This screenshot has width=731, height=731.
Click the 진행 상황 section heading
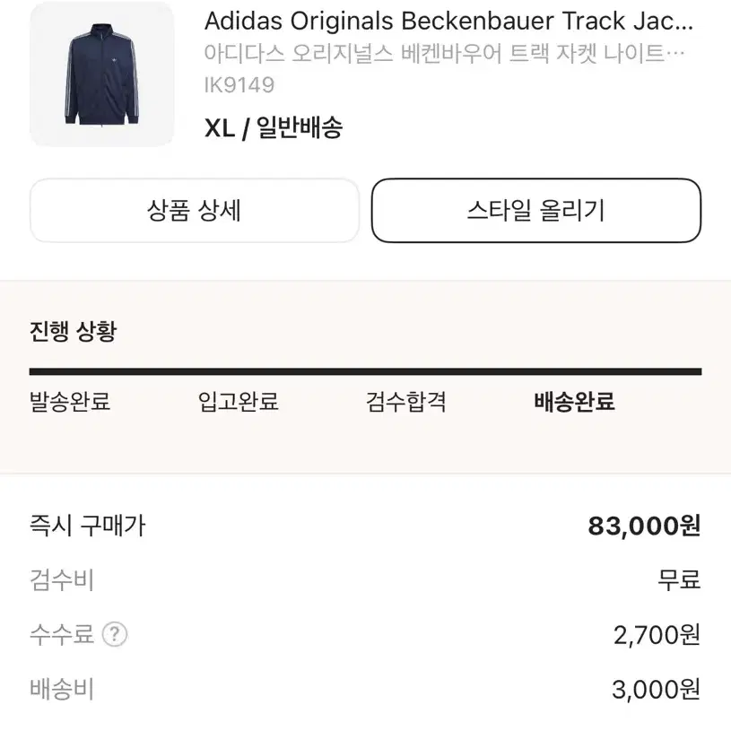click(x=74, y=332)
